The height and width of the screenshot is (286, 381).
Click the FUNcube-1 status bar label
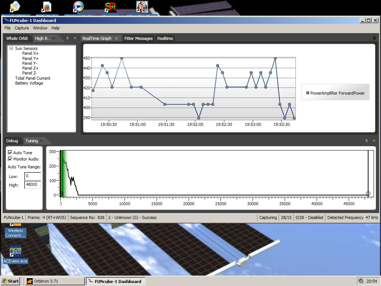14,217
